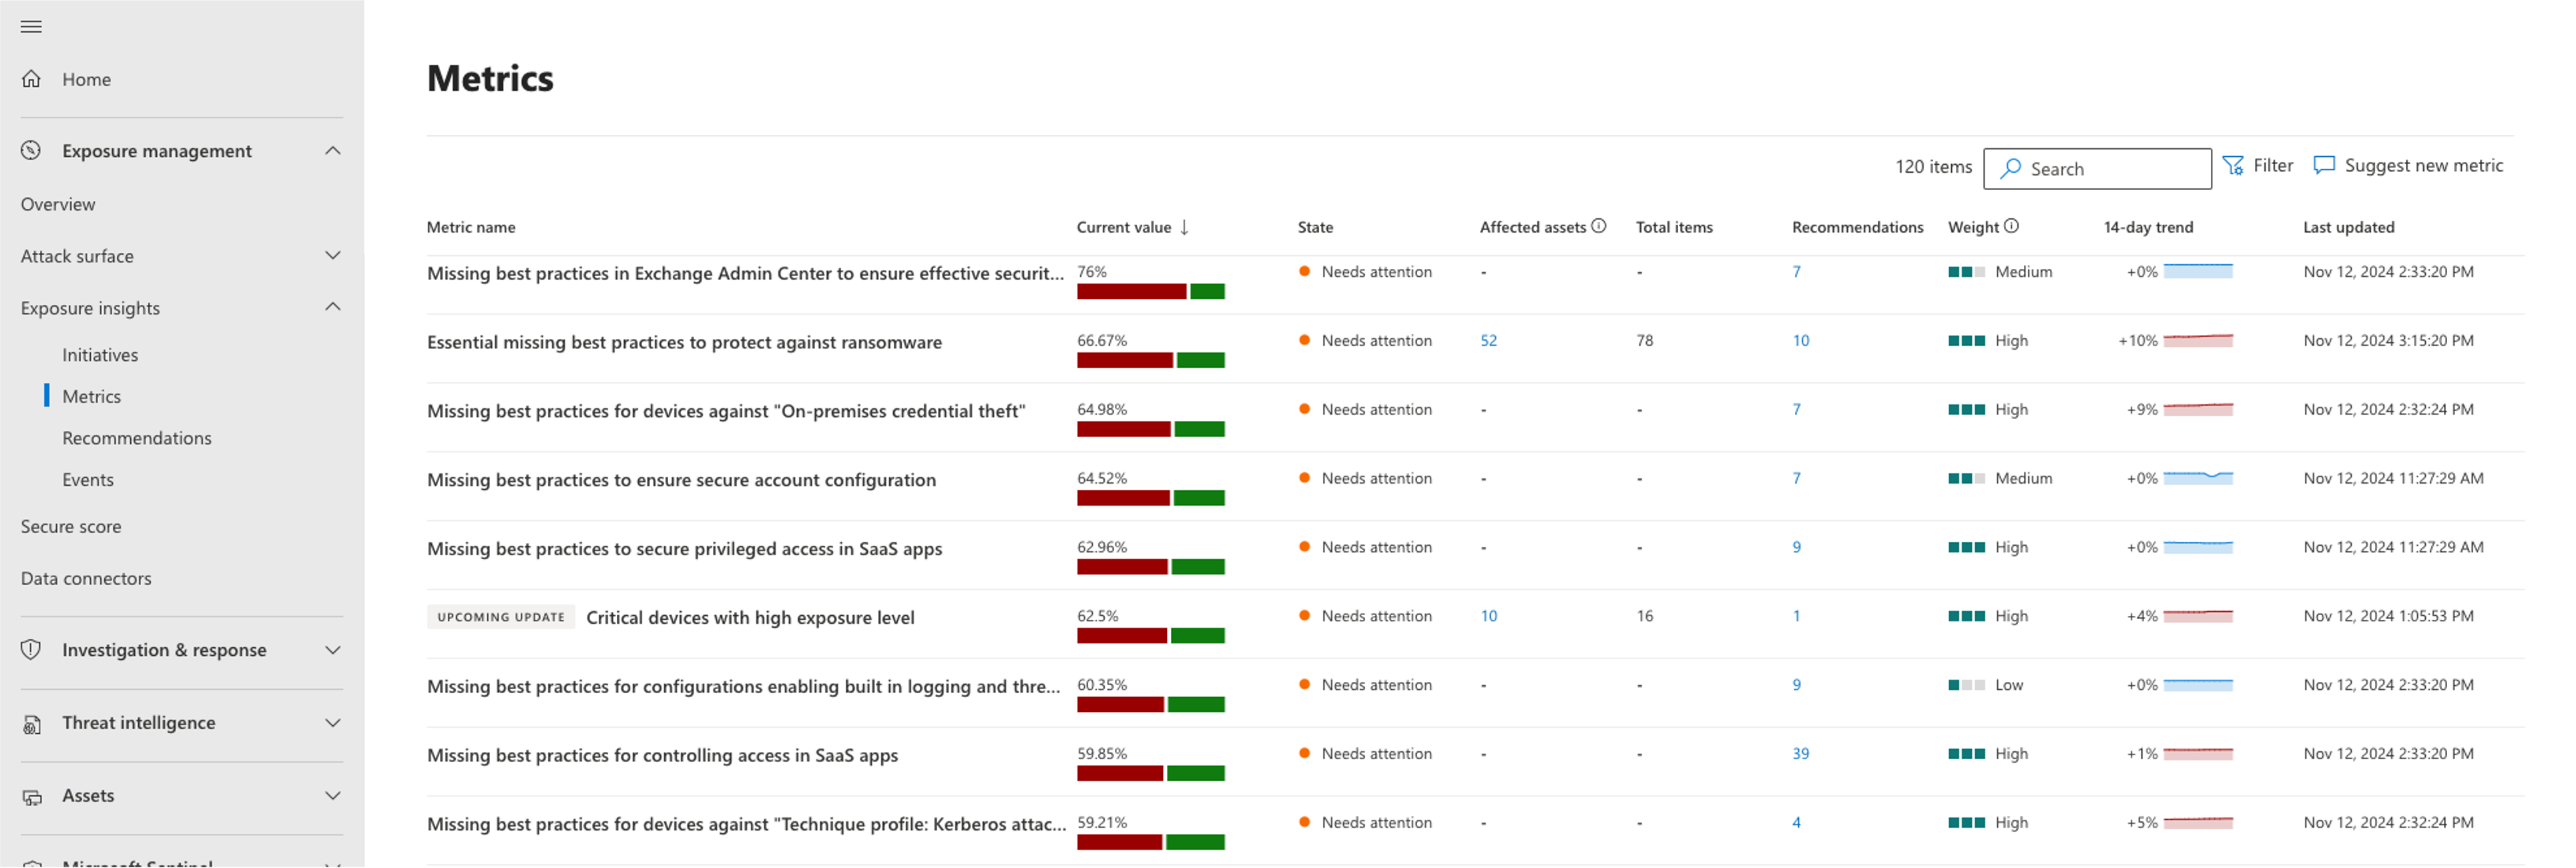This screenshot has height=868, width=2576.
Task: Click the Metrics navigation item
Action: click(90, 397)
